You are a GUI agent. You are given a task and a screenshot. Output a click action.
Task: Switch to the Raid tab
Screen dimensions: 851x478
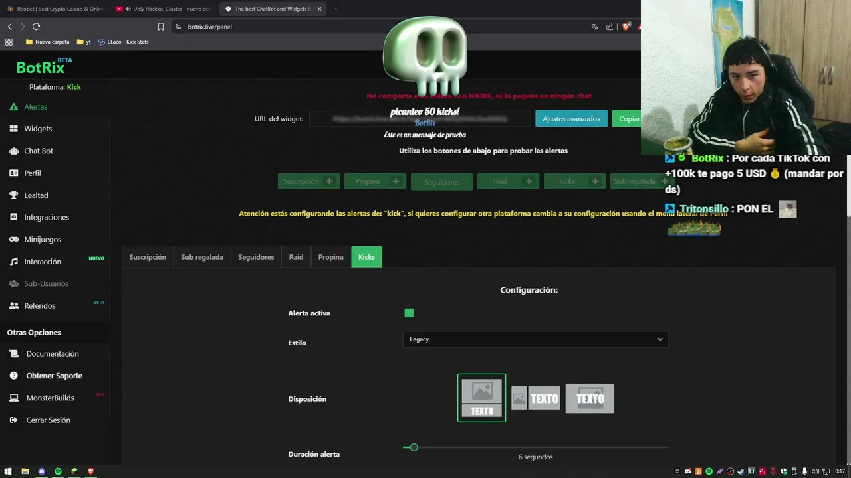coord(296,257)
